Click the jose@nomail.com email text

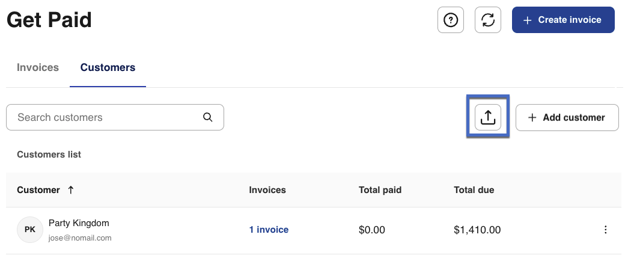click(80, 238)
